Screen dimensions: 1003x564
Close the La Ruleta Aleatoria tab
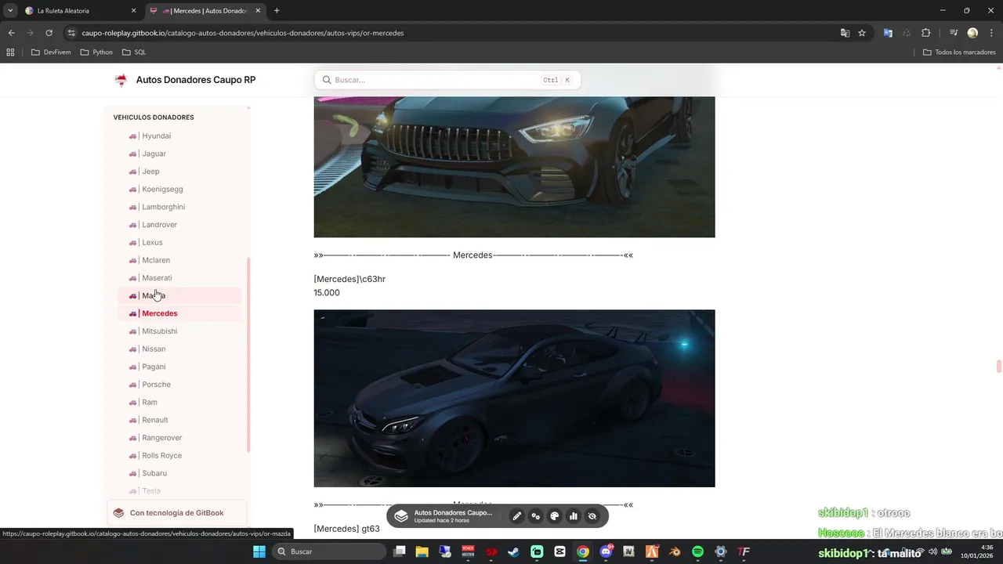(x=133, y=11)
